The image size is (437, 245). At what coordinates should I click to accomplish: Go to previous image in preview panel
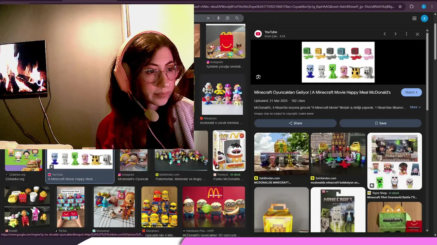coord(384,34)
